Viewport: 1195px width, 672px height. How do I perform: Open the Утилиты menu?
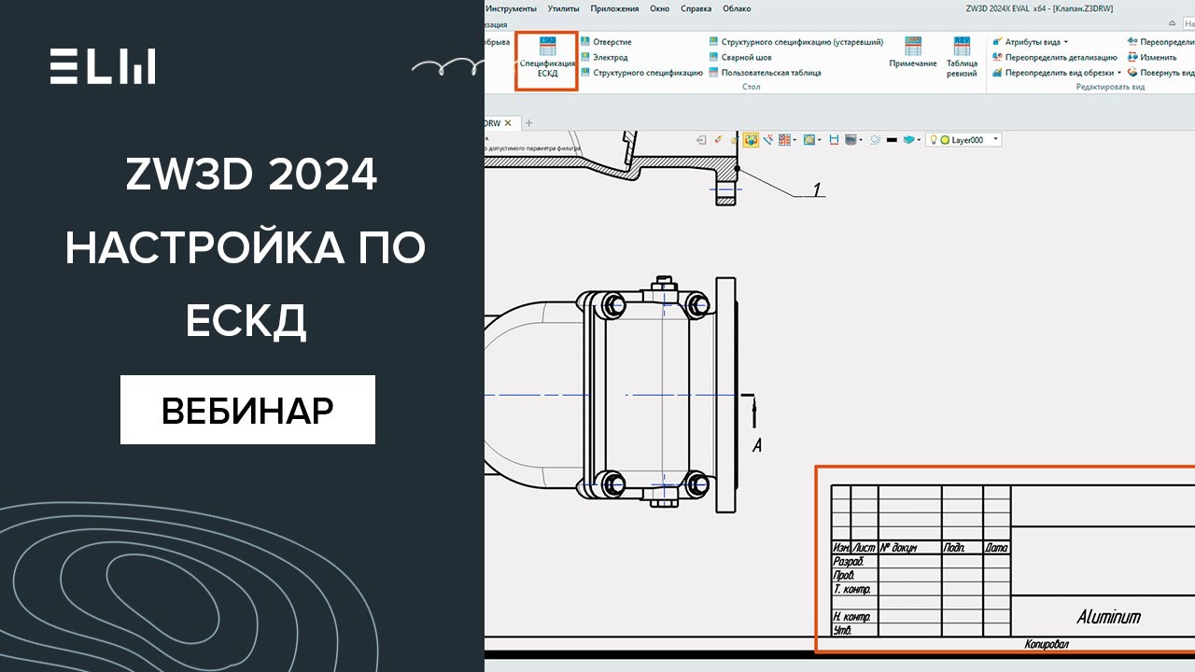coord(564,8)
